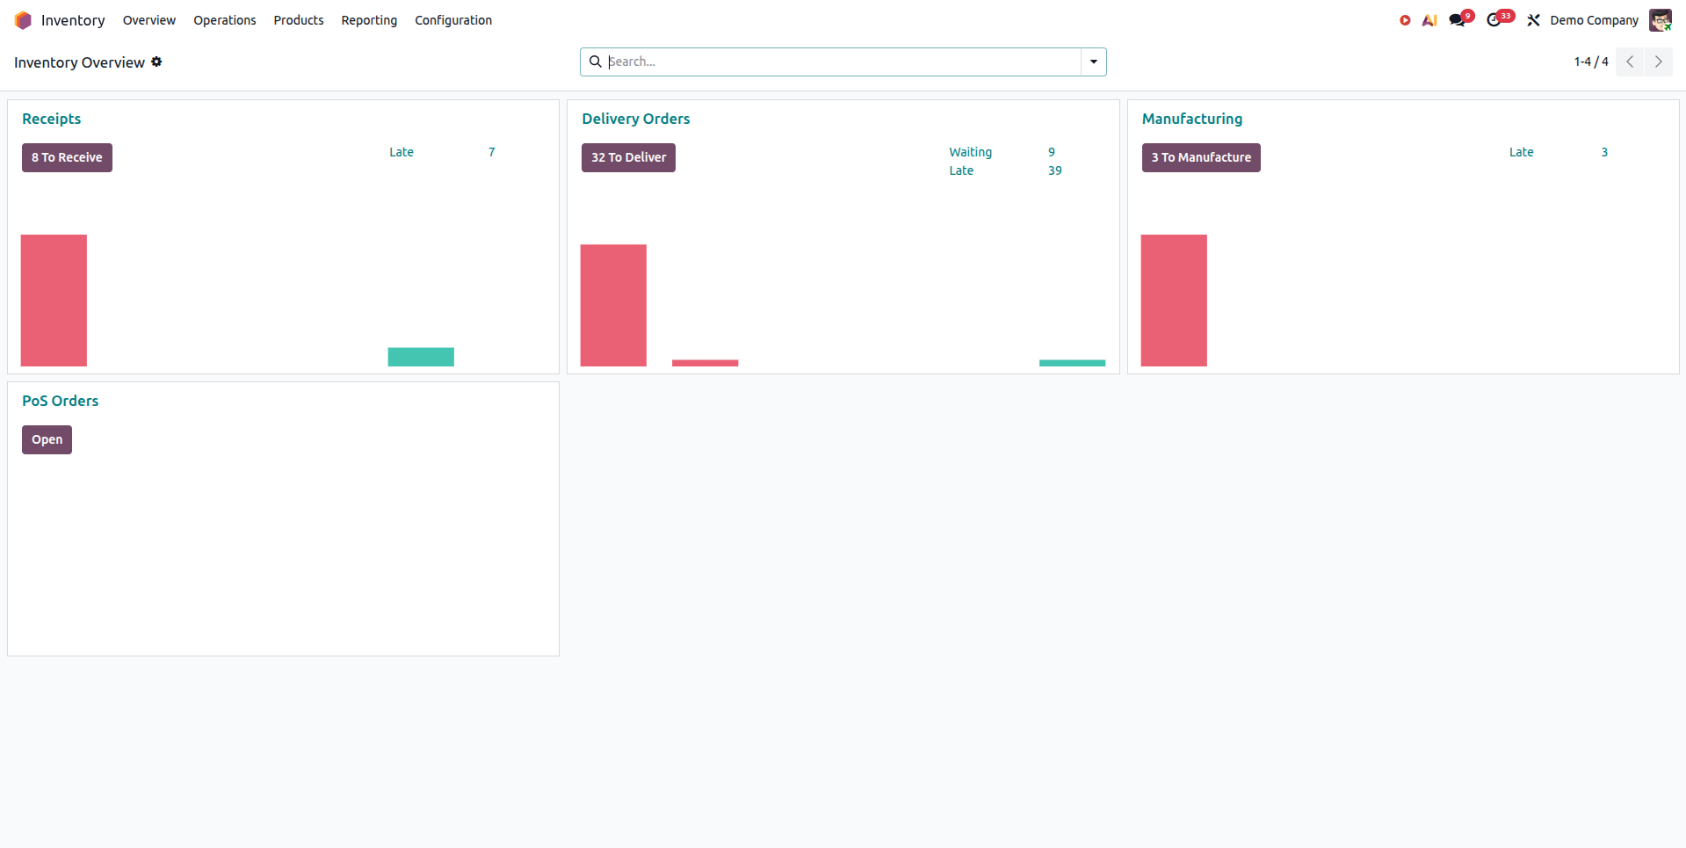Viewport: 1686px width, 848px height.
Task: Click the late count 39 in Delivery Orders
Action: click(1054, 170)
